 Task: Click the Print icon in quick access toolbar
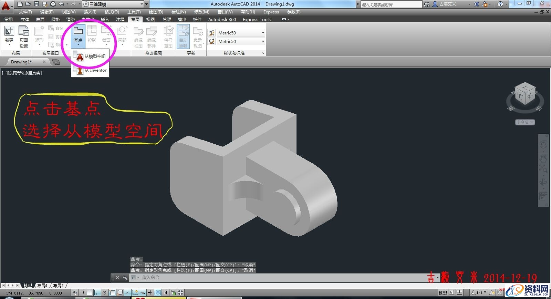pos(53,4)
